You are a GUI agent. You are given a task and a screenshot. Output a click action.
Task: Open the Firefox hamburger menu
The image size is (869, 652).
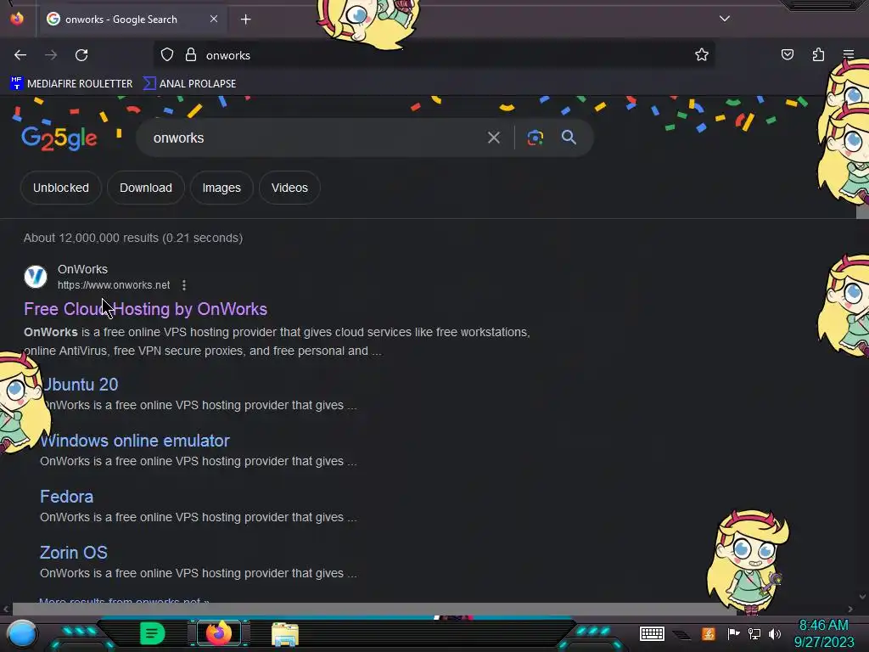click(849, 54)
